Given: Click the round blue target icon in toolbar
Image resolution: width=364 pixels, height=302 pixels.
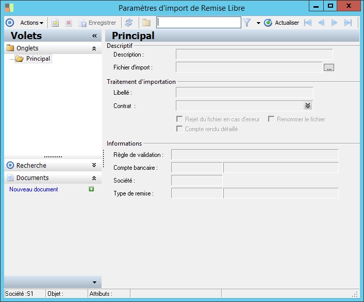Looking at the screenshot, I should pos(10,23).
